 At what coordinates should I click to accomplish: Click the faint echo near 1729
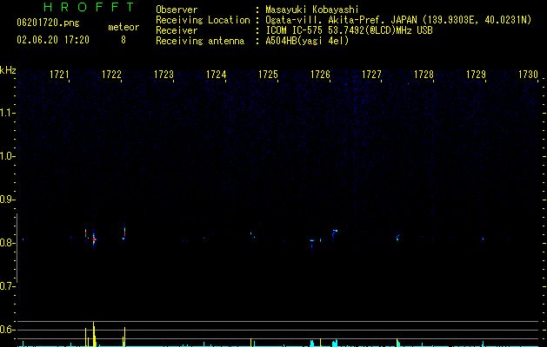(483, 239)
